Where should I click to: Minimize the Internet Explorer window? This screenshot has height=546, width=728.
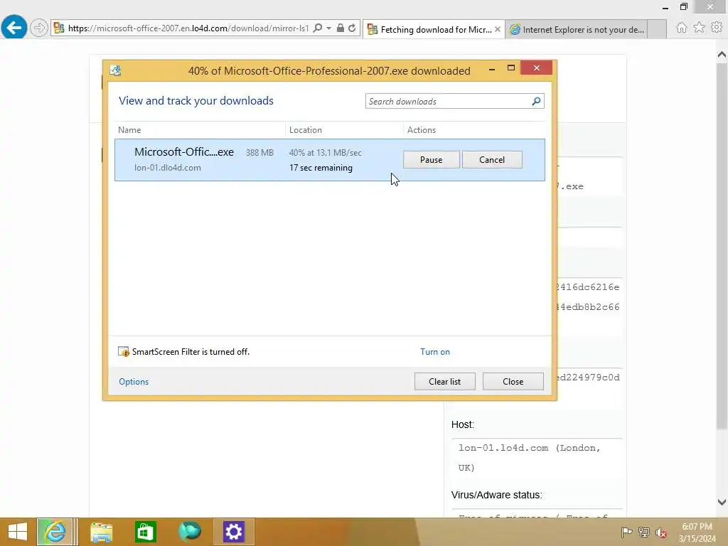(x=665, y=7)
